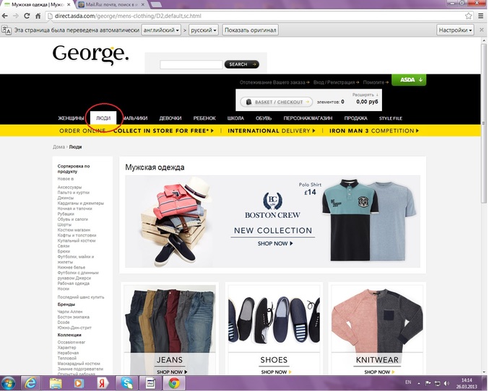The height and width of the screenshot is (391, 489).
Task: Click Показать оригинал button
Action: tap(250, 30)
